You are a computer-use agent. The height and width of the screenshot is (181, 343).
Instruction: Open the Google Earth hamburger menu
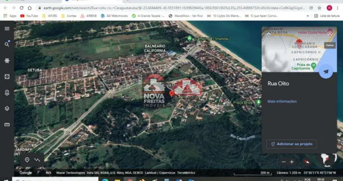click(x=7, y=29)
